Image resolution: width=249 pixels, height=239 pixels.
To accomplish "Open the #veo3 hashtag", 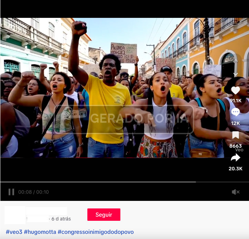I will coord(14,232).
